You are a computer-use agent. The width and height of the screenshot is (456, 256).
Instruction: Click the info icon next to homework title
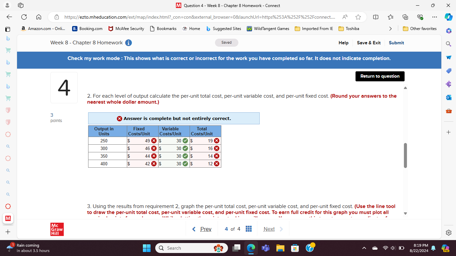pos(129,43)
